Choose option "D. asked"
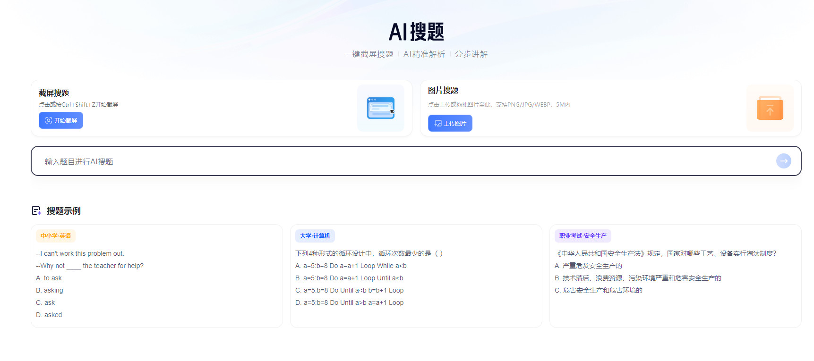 [49, 315]
